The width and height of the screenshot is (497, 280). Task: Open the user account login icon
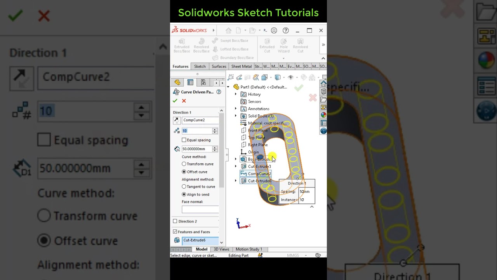pyautogui.click(x=274, y=30)
